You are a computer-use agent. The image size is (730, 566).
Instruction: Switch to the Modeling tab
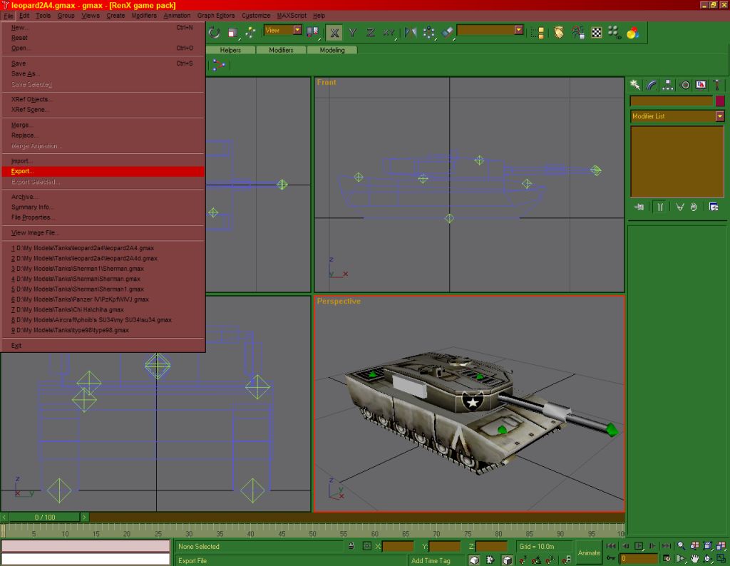[332, 51]
